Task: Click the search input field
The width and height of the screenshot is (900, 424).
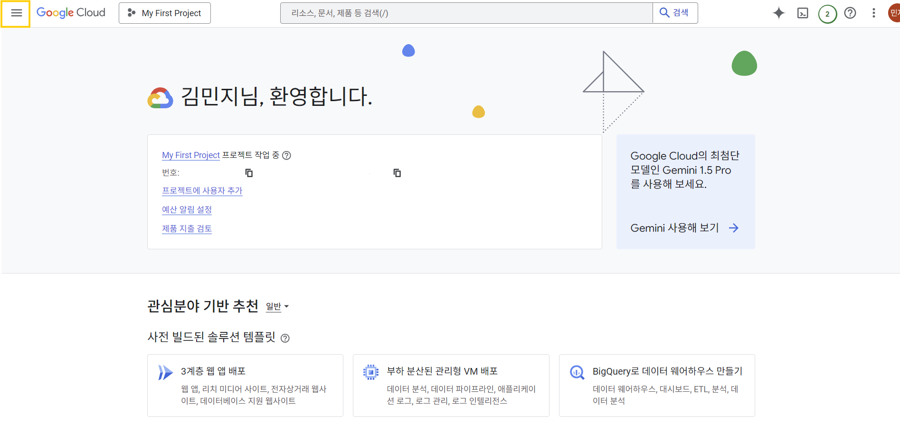Action: tap(466, 13)
